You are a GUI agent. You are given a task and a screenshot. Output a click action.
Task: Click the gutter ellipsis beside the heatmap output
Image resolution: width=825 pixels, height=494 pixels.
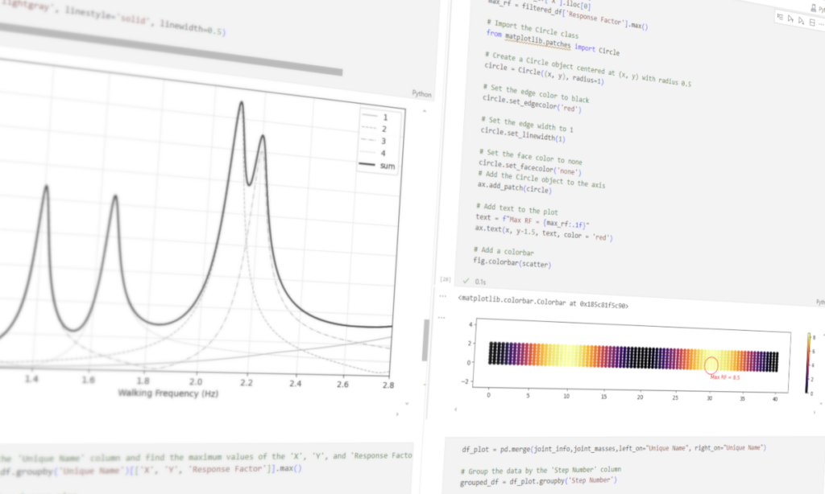point(440,317)
